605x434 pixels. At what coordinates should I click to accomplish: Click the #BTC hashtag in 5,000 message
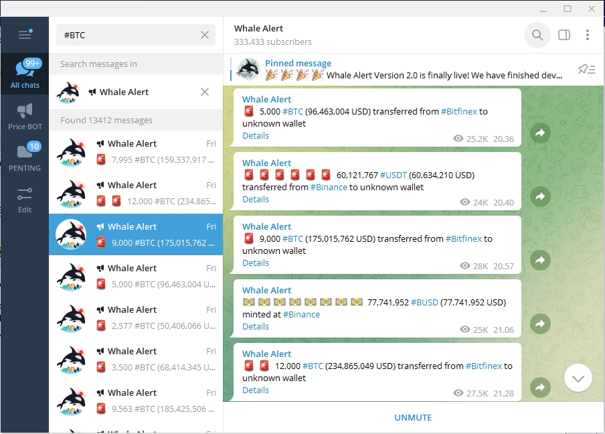pos(292,112)
